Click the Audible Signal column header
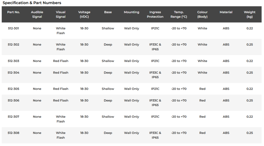This screenshot has height=146, width=264. (x=37, y=14)
